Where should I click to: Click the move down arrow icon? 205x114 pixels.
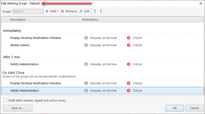101,11
